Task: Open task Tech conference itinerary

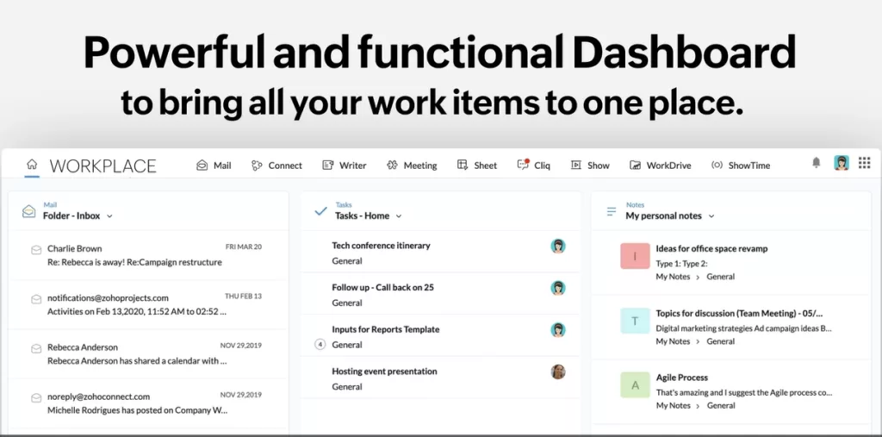Action: click(381, 246)
